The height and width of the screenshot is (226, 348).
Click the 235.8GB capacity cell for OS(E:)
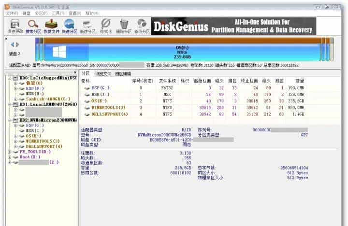click(296, 101)
